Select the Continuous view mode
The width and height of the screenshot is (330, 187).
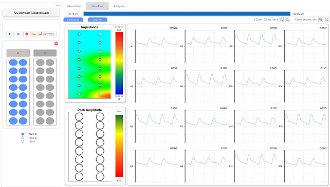73,20
